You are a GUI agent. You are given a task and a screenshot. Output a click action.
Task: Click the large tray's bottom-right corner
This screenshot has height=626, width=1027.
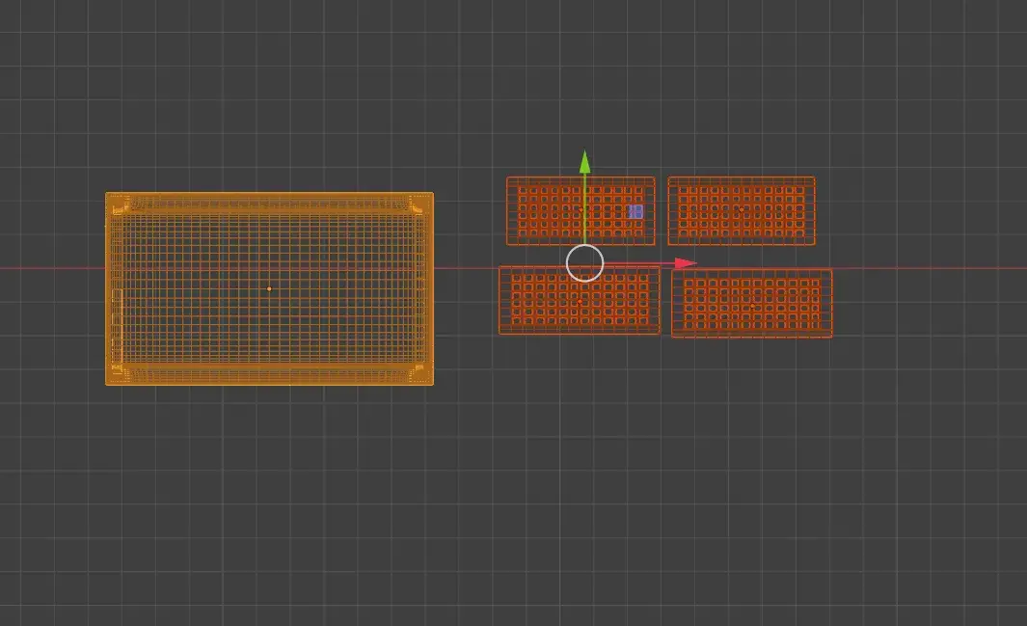pyautogui.click(x=432, y=384)
